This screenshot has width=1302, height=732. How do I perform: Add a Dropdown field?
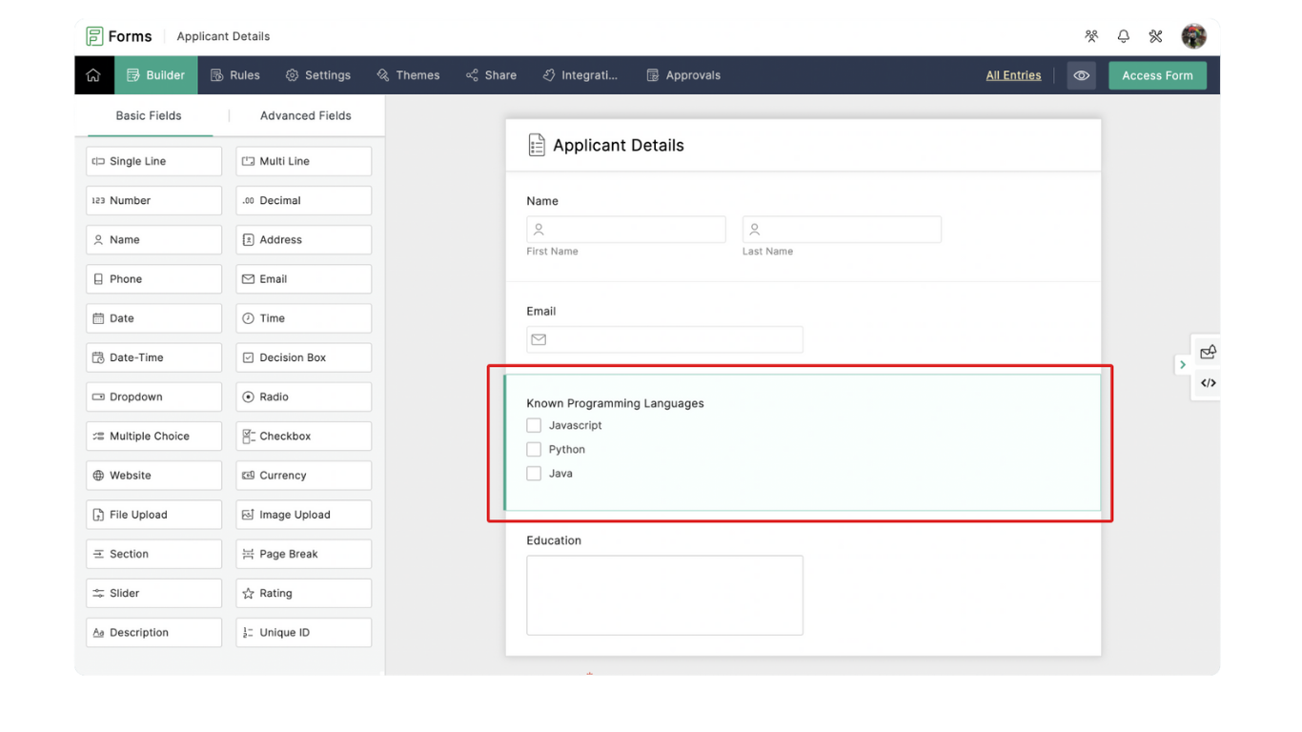(x=153, y=396)
